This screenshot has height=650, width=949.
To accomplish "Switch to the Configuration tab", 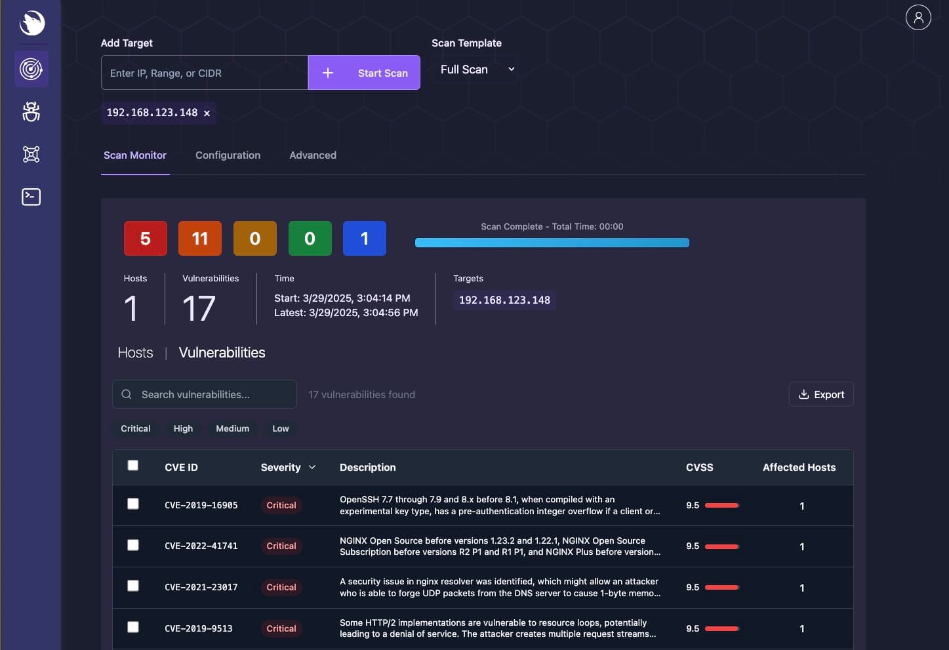I will pos(228,155).
